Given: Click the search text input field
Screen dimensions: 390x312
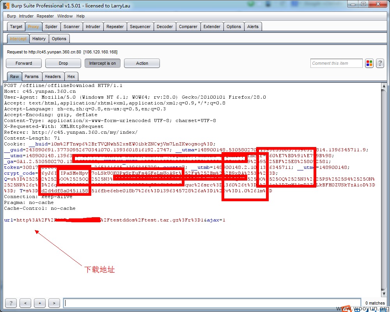Looking at the screenshot, I should pyautogui.click(x=212, y=303).
